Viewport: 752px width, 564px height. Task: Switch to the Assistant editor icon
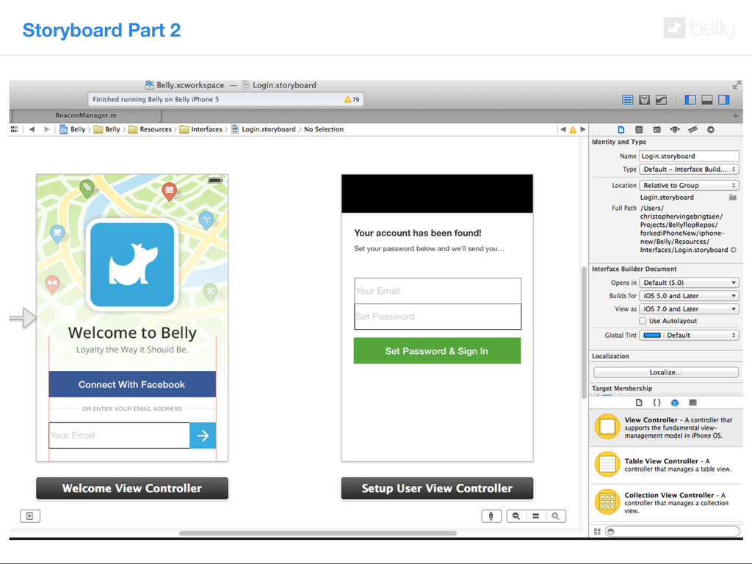645,100
